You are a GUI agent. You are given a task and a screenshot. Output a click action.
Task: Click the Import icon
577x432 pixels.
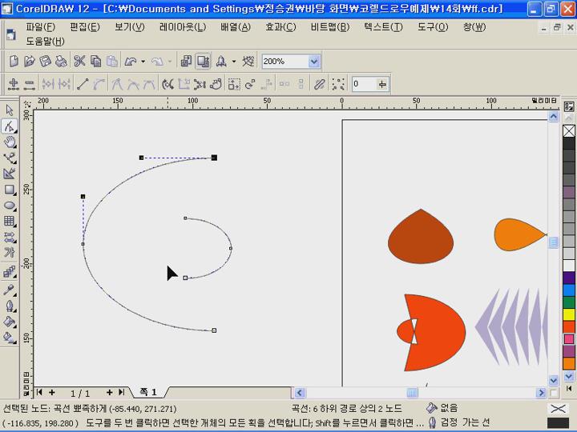[186, 61]
